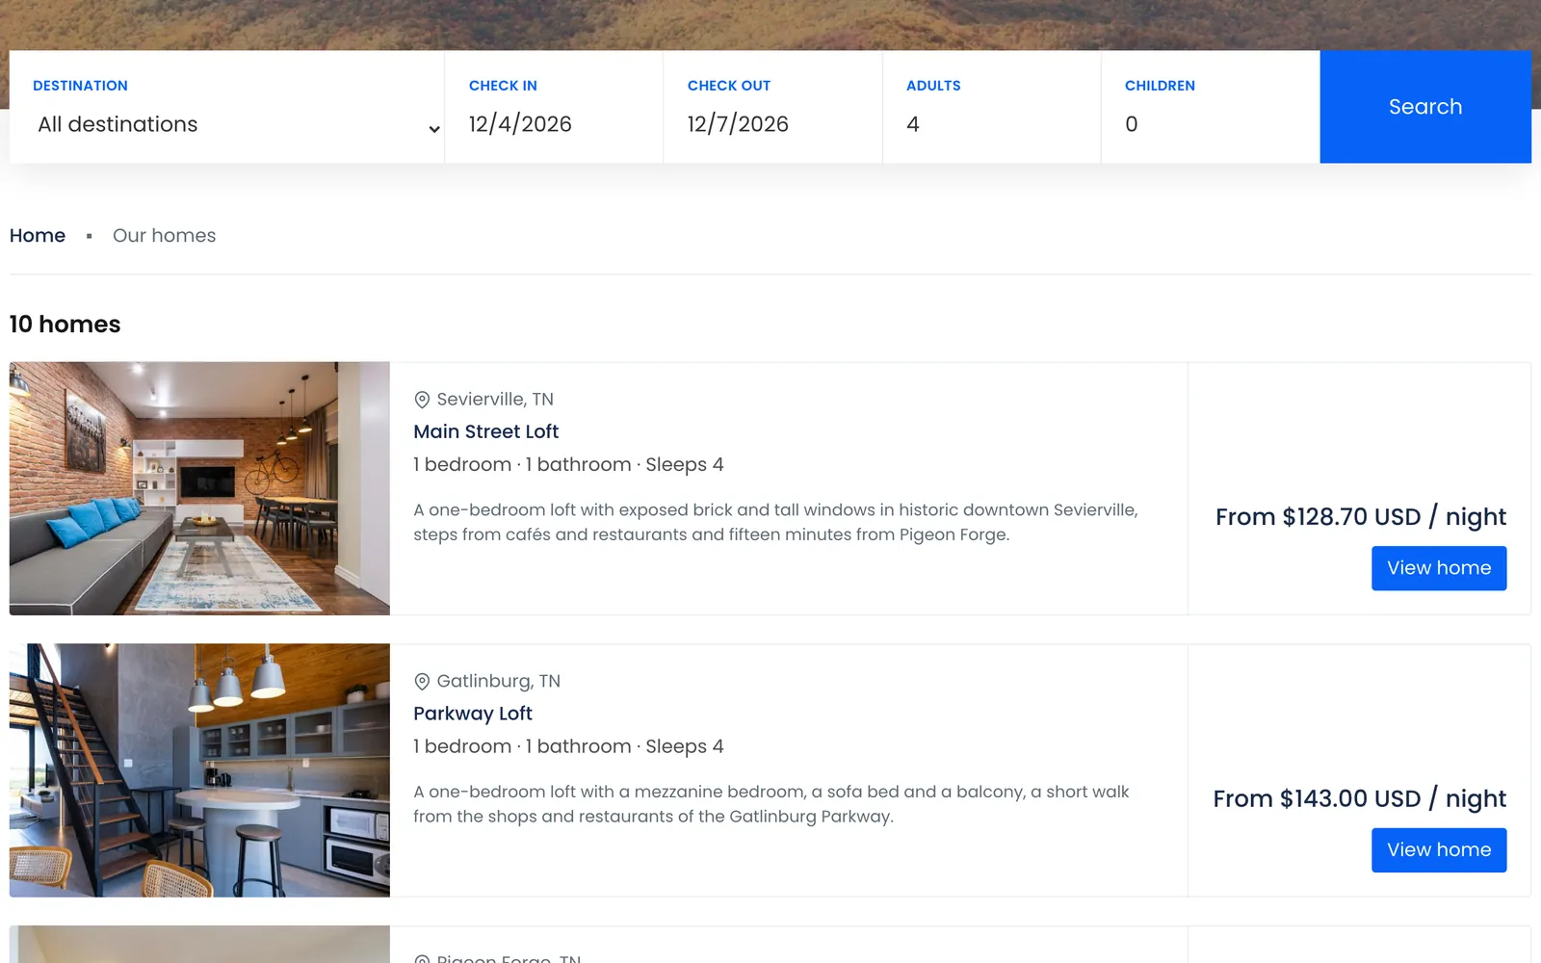The width and height of the screenshot is (1541, 963).
Task: Go to Home via the breadcrumb link
Action: pyautogui.click(x=38, y=236)
